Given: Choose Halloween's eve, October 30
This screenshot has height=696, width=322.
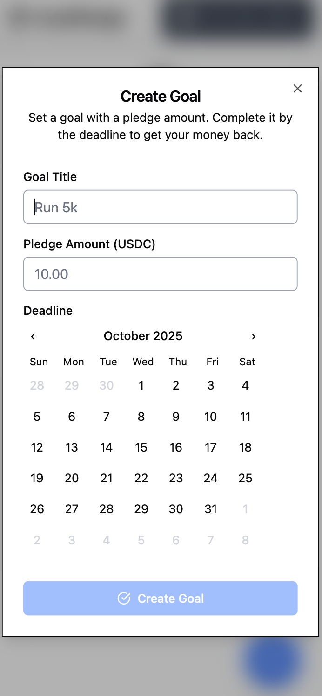Looking at the screenshot, I should [x=176, y=509].
